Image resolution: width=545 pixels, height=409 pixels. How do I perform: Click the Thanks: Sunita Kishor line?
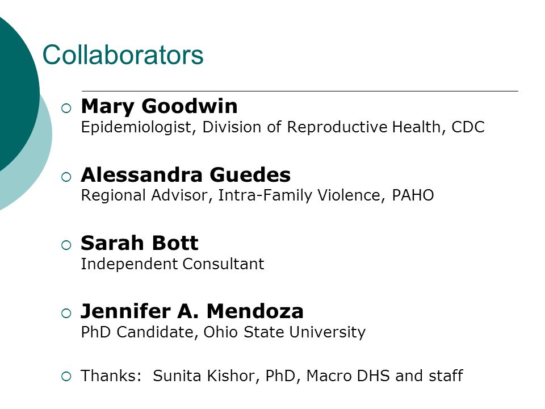point(272,376)
